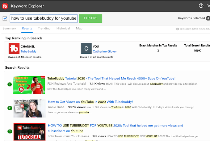Switch to the Summary tab
This screenshot has height=144, width=210.
tap(9, 29)
